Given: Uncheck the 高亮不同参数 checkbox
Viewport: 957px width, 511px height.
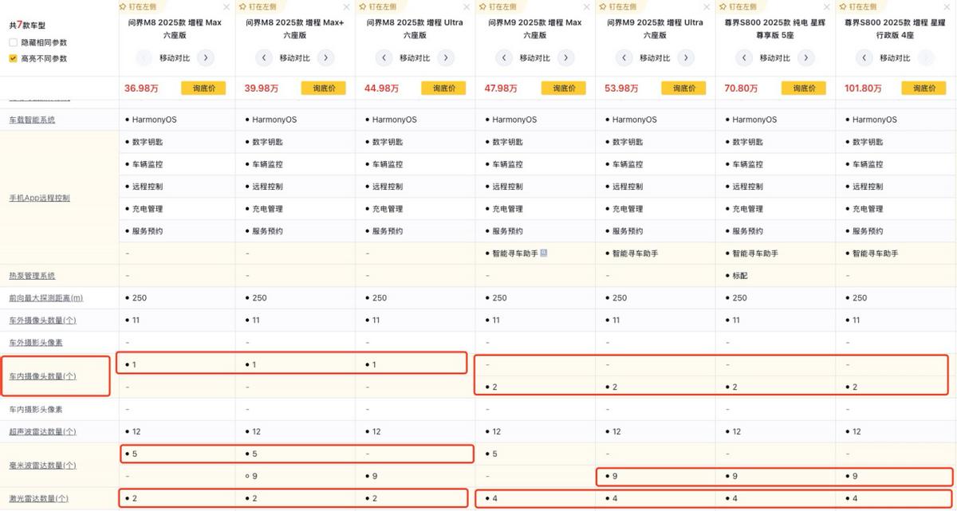Looking at the screenshot, I should coord(13,58).
